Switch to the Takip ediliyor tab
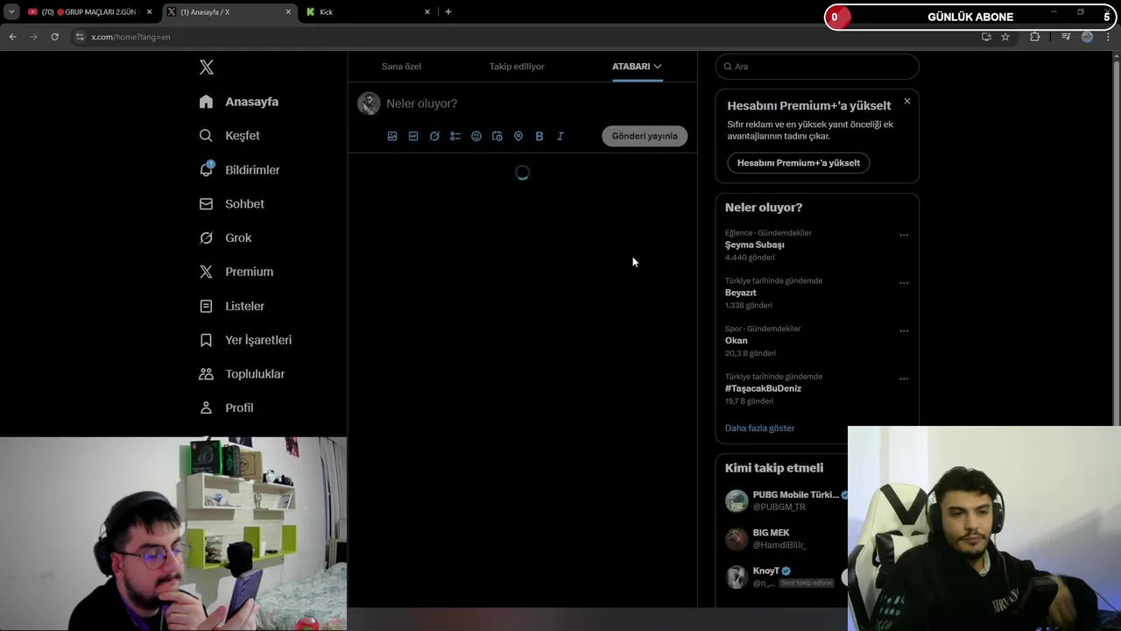The image size is (1121, 631). point(517,67)
